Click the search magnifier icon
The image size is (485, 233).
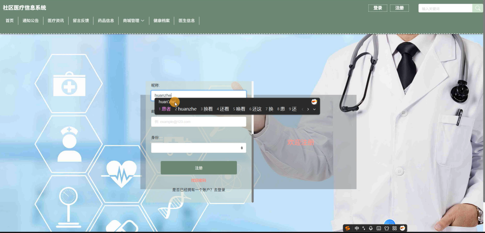[x=478, y=8]
